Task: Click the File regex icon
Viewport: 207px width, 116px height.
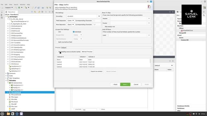Action: point(10,97)
